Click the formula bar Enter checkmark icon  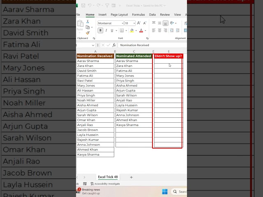click(108, 45)
